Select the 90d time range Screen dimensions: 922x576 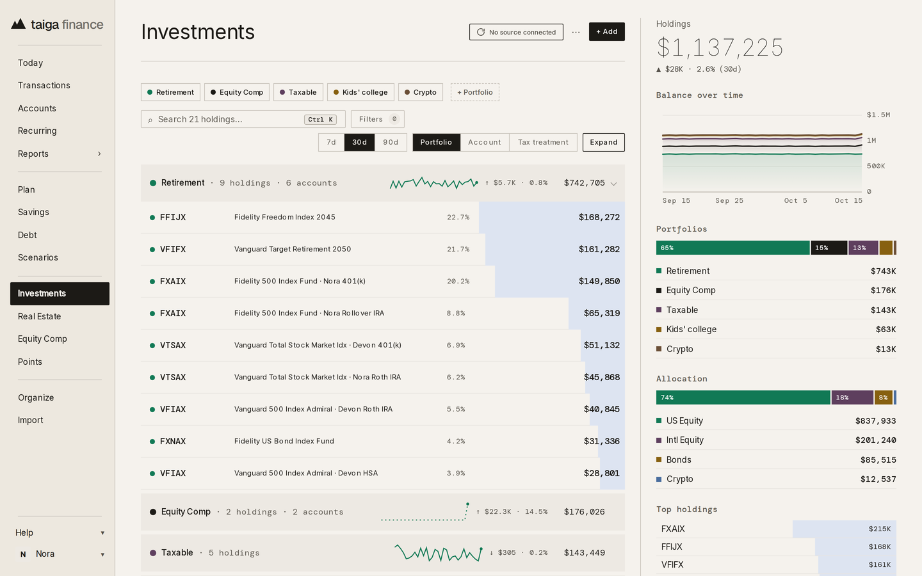[391, 142]
